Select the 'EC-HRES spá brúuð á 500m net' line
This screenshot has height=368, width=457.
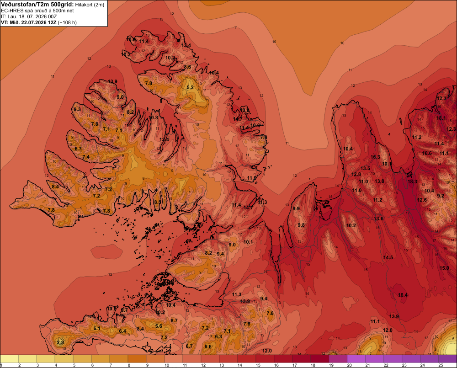click(37, 11)
